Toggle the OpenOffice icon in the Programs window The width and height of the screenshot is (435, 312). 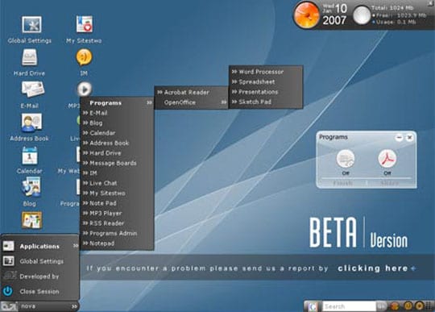(346, 159)
